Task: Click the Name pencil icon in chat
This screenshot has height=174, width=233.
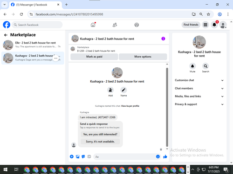Action: click(123, 90)
